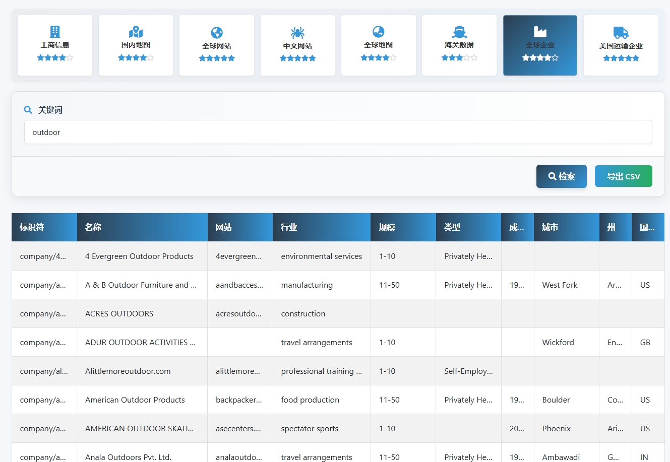
Task: Click the GB country cell
Action: coord(648,342)
